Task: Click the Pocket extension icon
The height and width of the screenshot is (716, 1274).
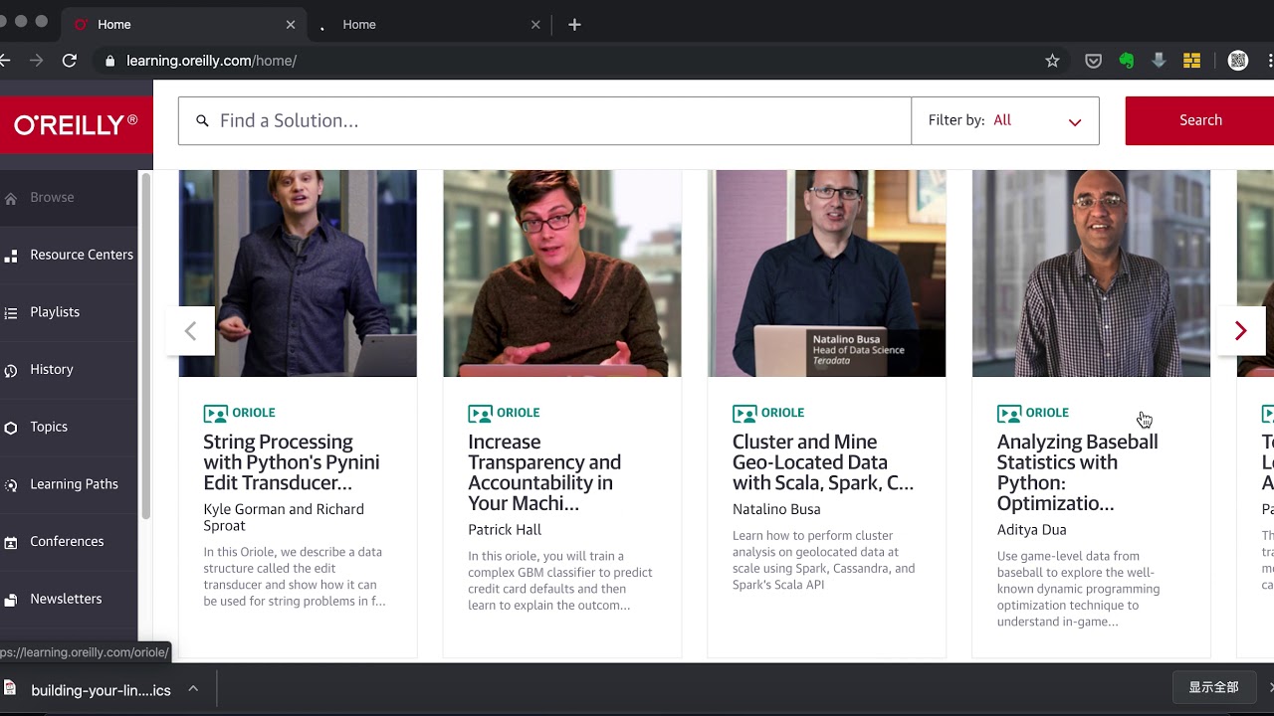Action: [1093, 61]
